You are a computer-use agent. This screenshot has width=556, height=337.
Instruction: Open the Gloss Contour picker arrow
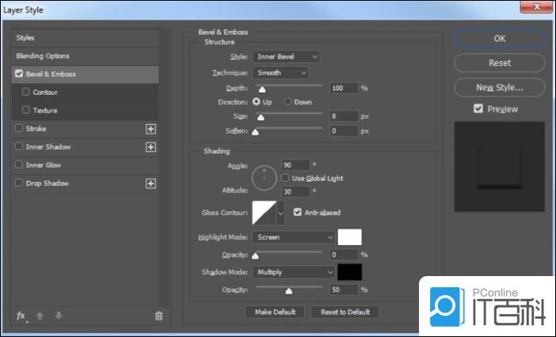click(281, 213)
